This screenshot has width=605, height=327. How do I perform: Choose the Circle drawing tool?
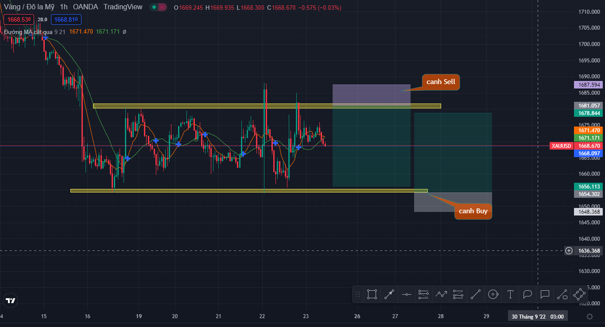(493, 294)
